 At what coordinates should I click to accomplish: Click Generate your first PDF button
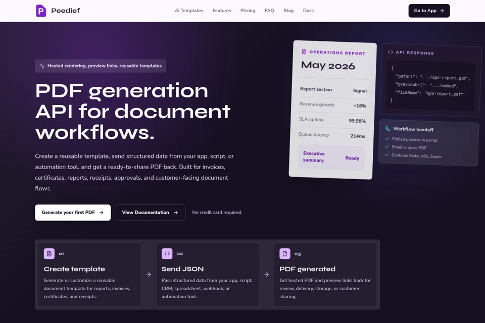[x=73, y=212]
